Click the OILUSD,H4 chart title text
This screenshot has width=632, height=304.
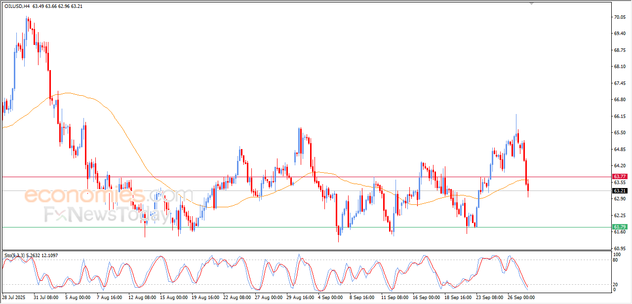click(17, 6)
